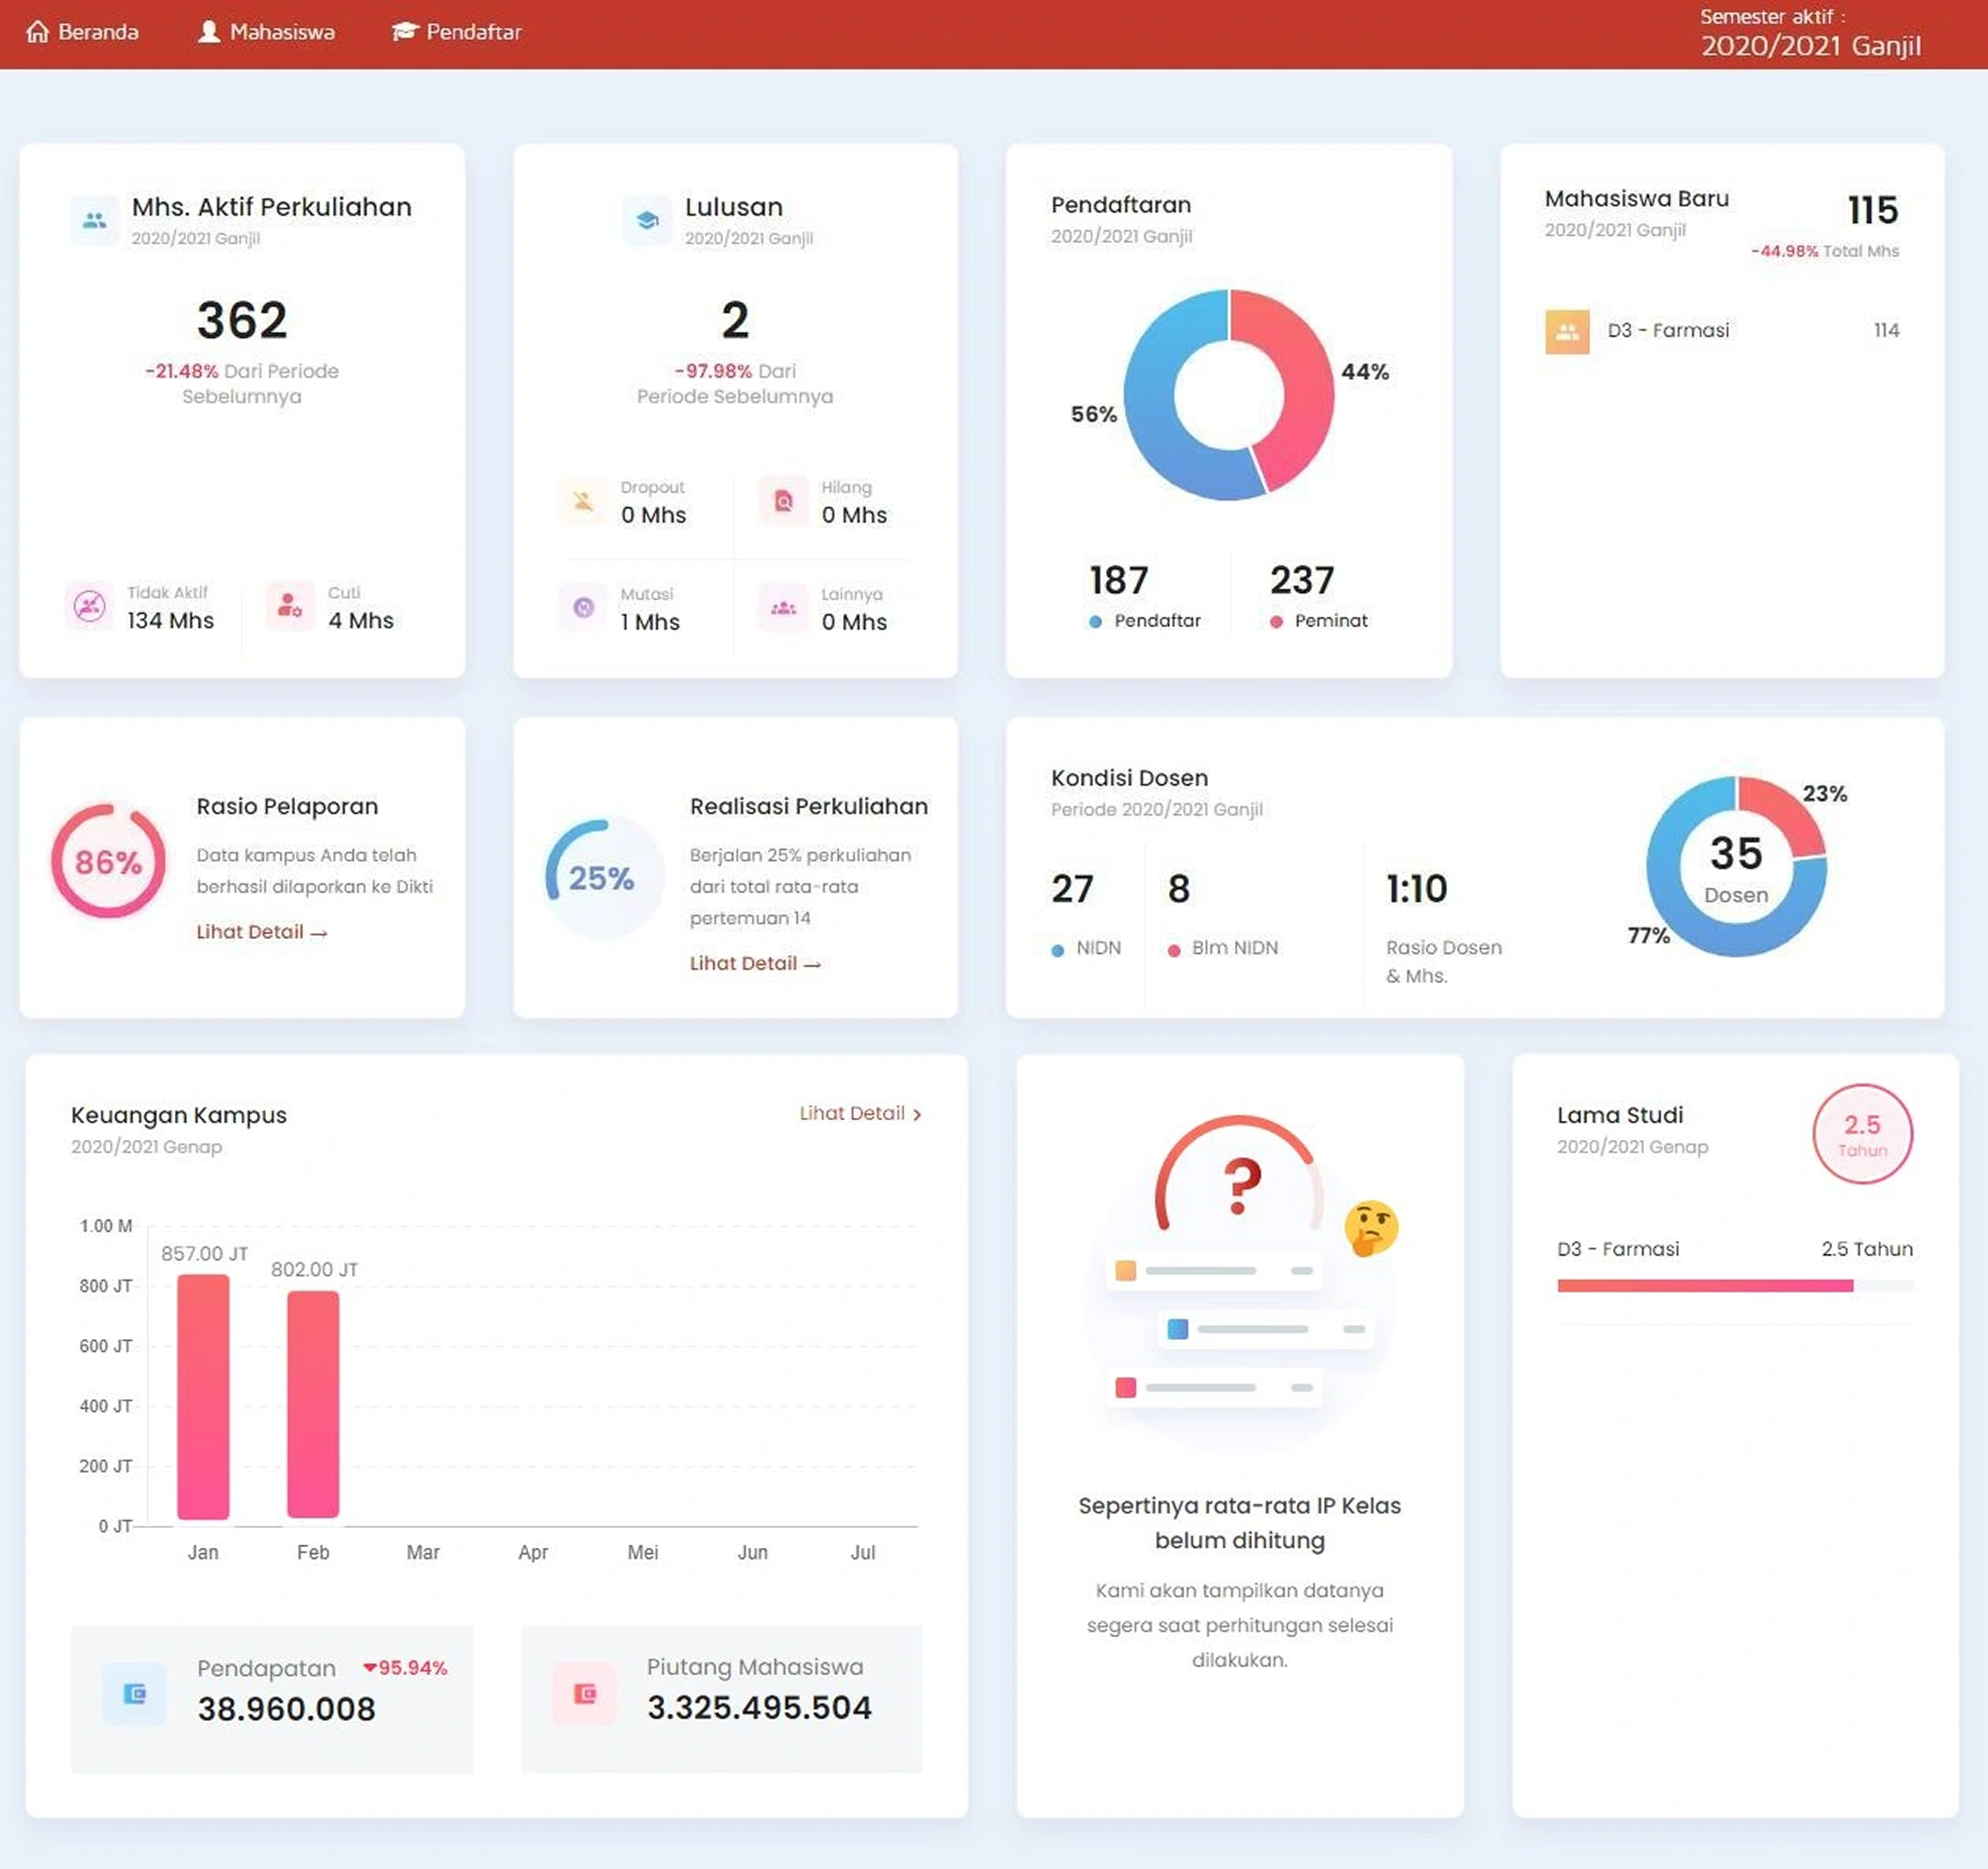
Task: Click the Tidak Aktif icon
Action: pyautogui.click(x=90, y=605)
